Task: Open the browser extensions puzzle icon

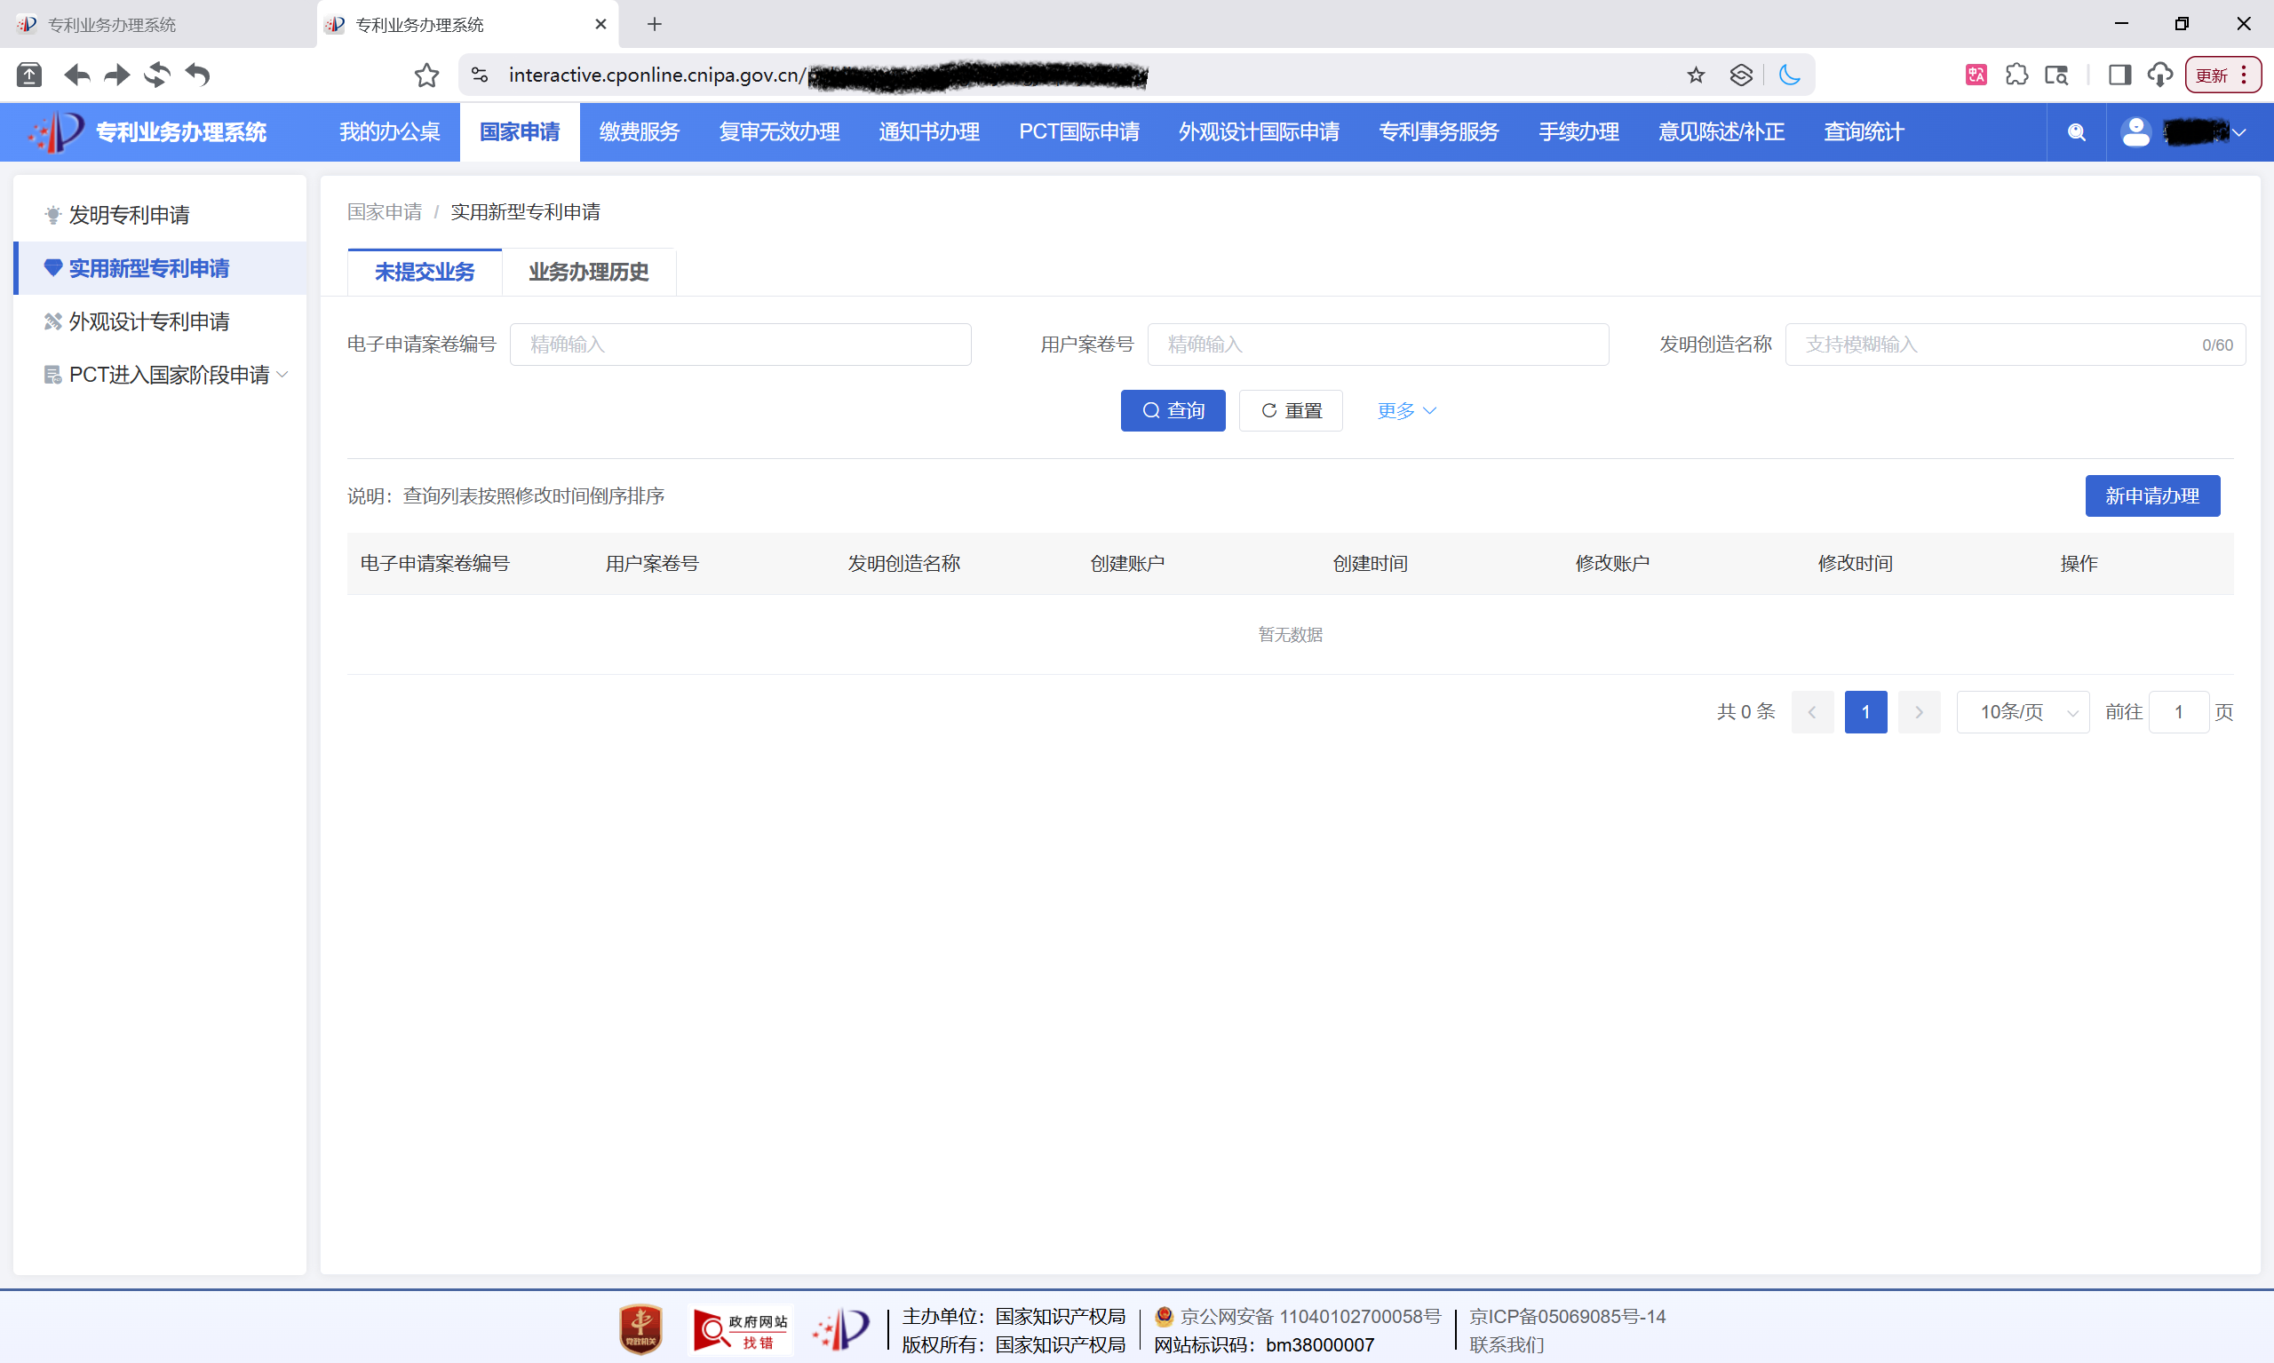Action: coord(2016,75)
